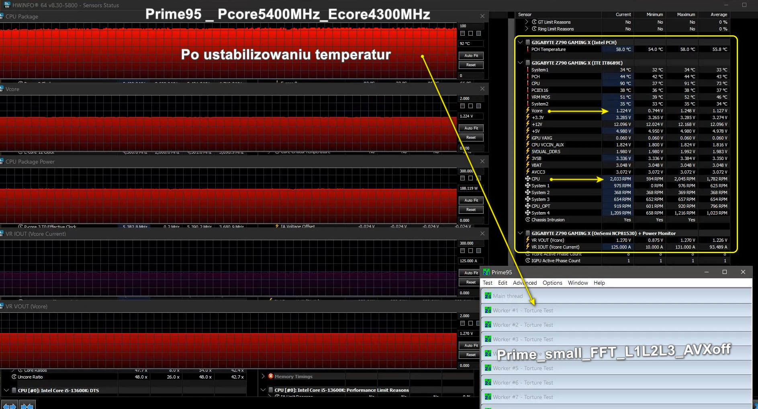This screenshot has width=758, height=409.
Task: Expand the Ring Limit Reasons row
Action: [527, 29]
